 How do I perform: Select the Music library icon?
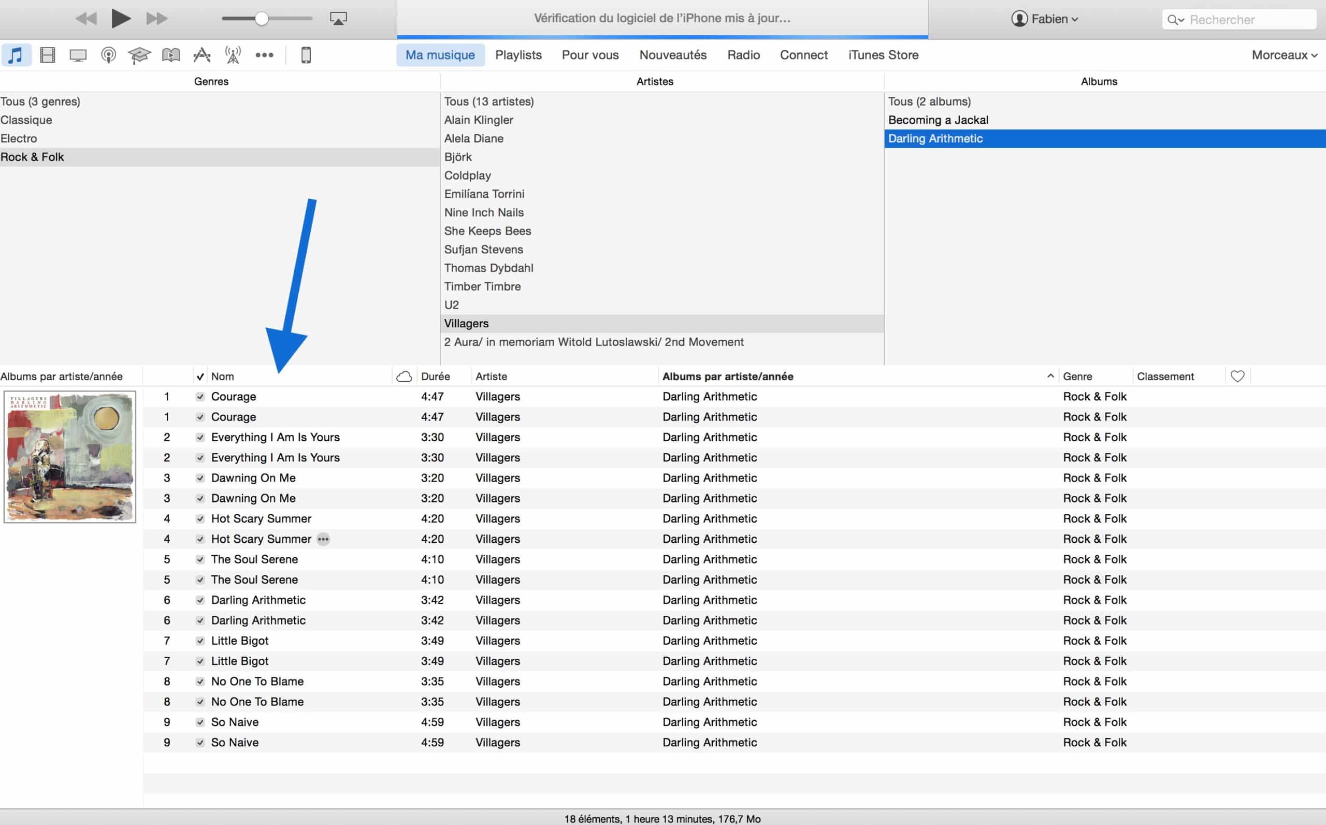pos(17,55)
